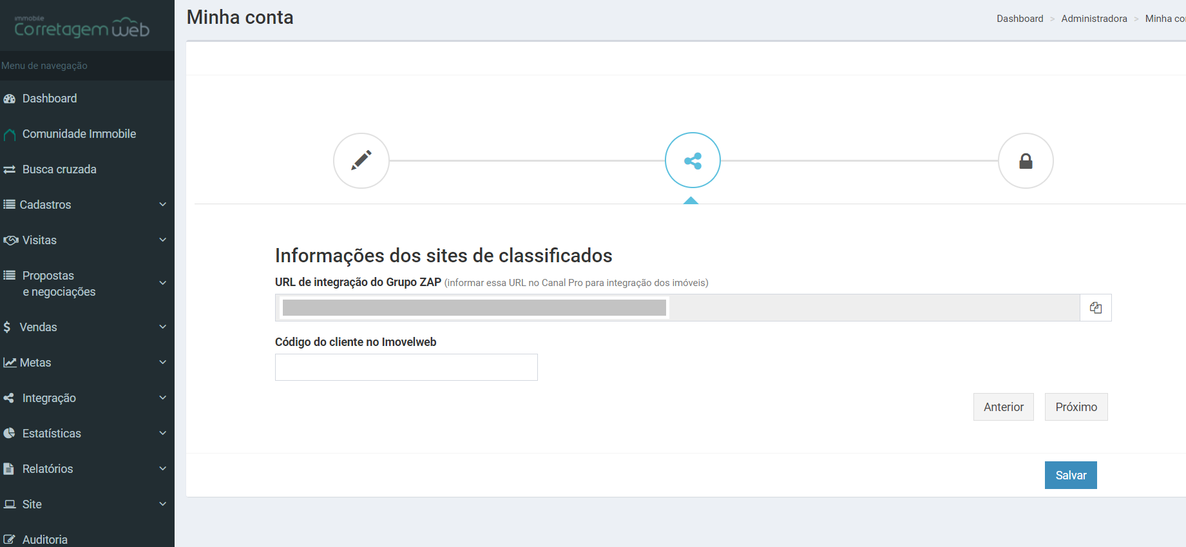
Task: Click the Próximo button
Action: click(1076, 407)
